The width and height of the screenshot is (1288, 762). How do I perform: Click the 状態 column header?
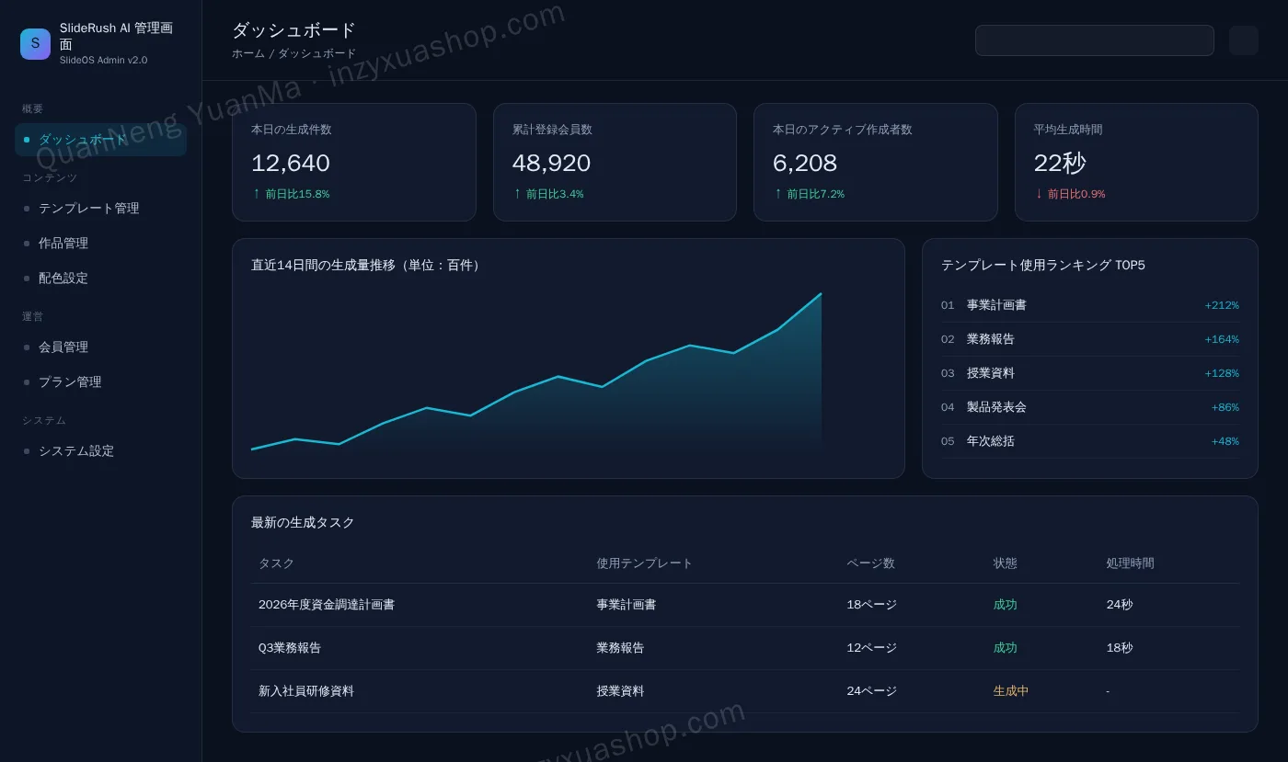click(x=1006, y=563)
